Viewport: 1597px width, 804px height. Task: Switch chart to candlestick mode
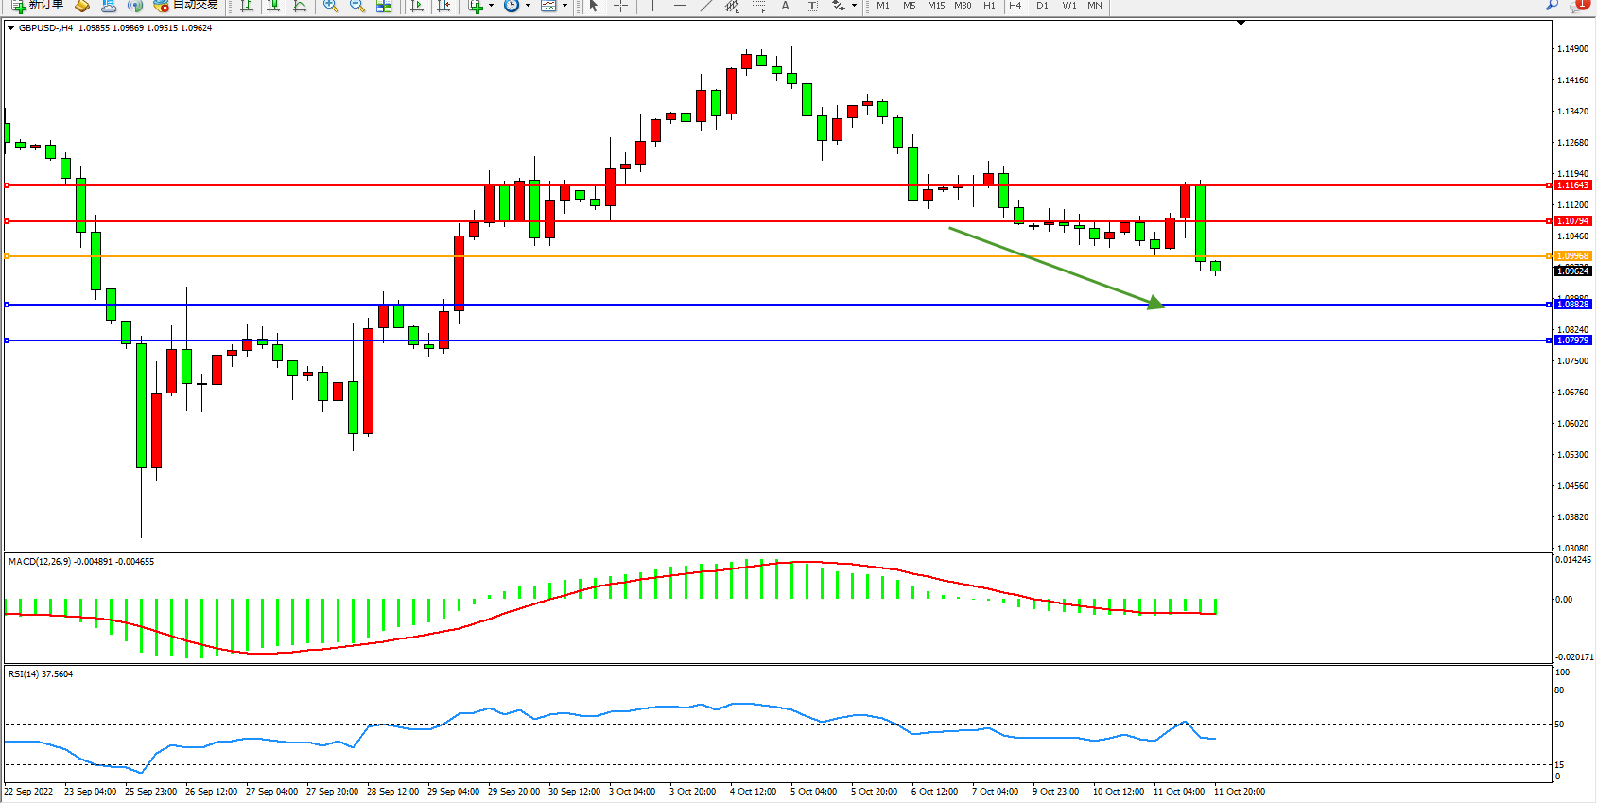click(273, 6)
